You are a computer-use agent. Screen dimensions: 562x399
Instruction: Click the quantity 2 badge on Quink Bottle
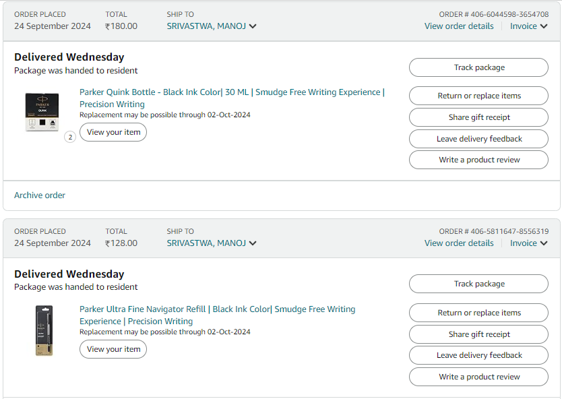(70, 137)
